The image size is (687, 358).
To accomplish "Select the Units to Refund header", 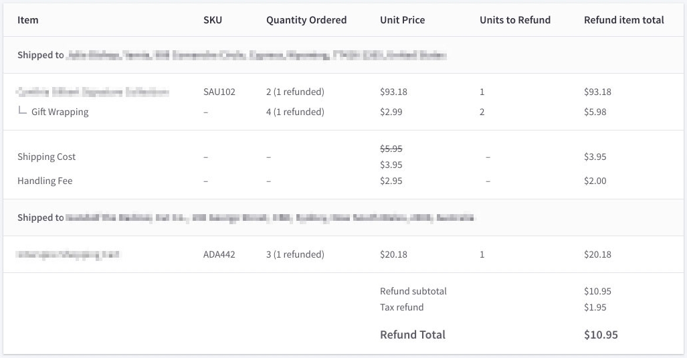I will coord(515,20).
